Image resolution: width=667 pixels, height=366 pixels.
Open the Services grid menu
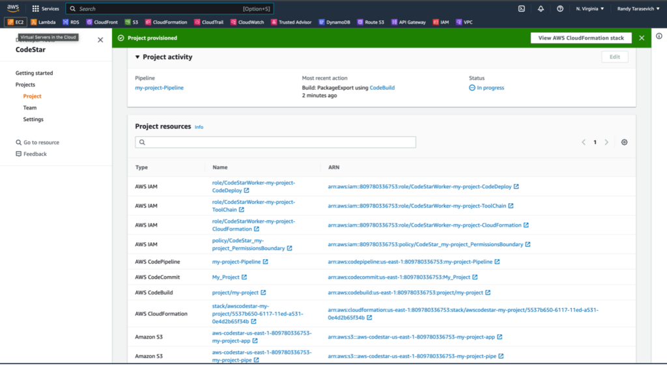click(x=46, y=8)
